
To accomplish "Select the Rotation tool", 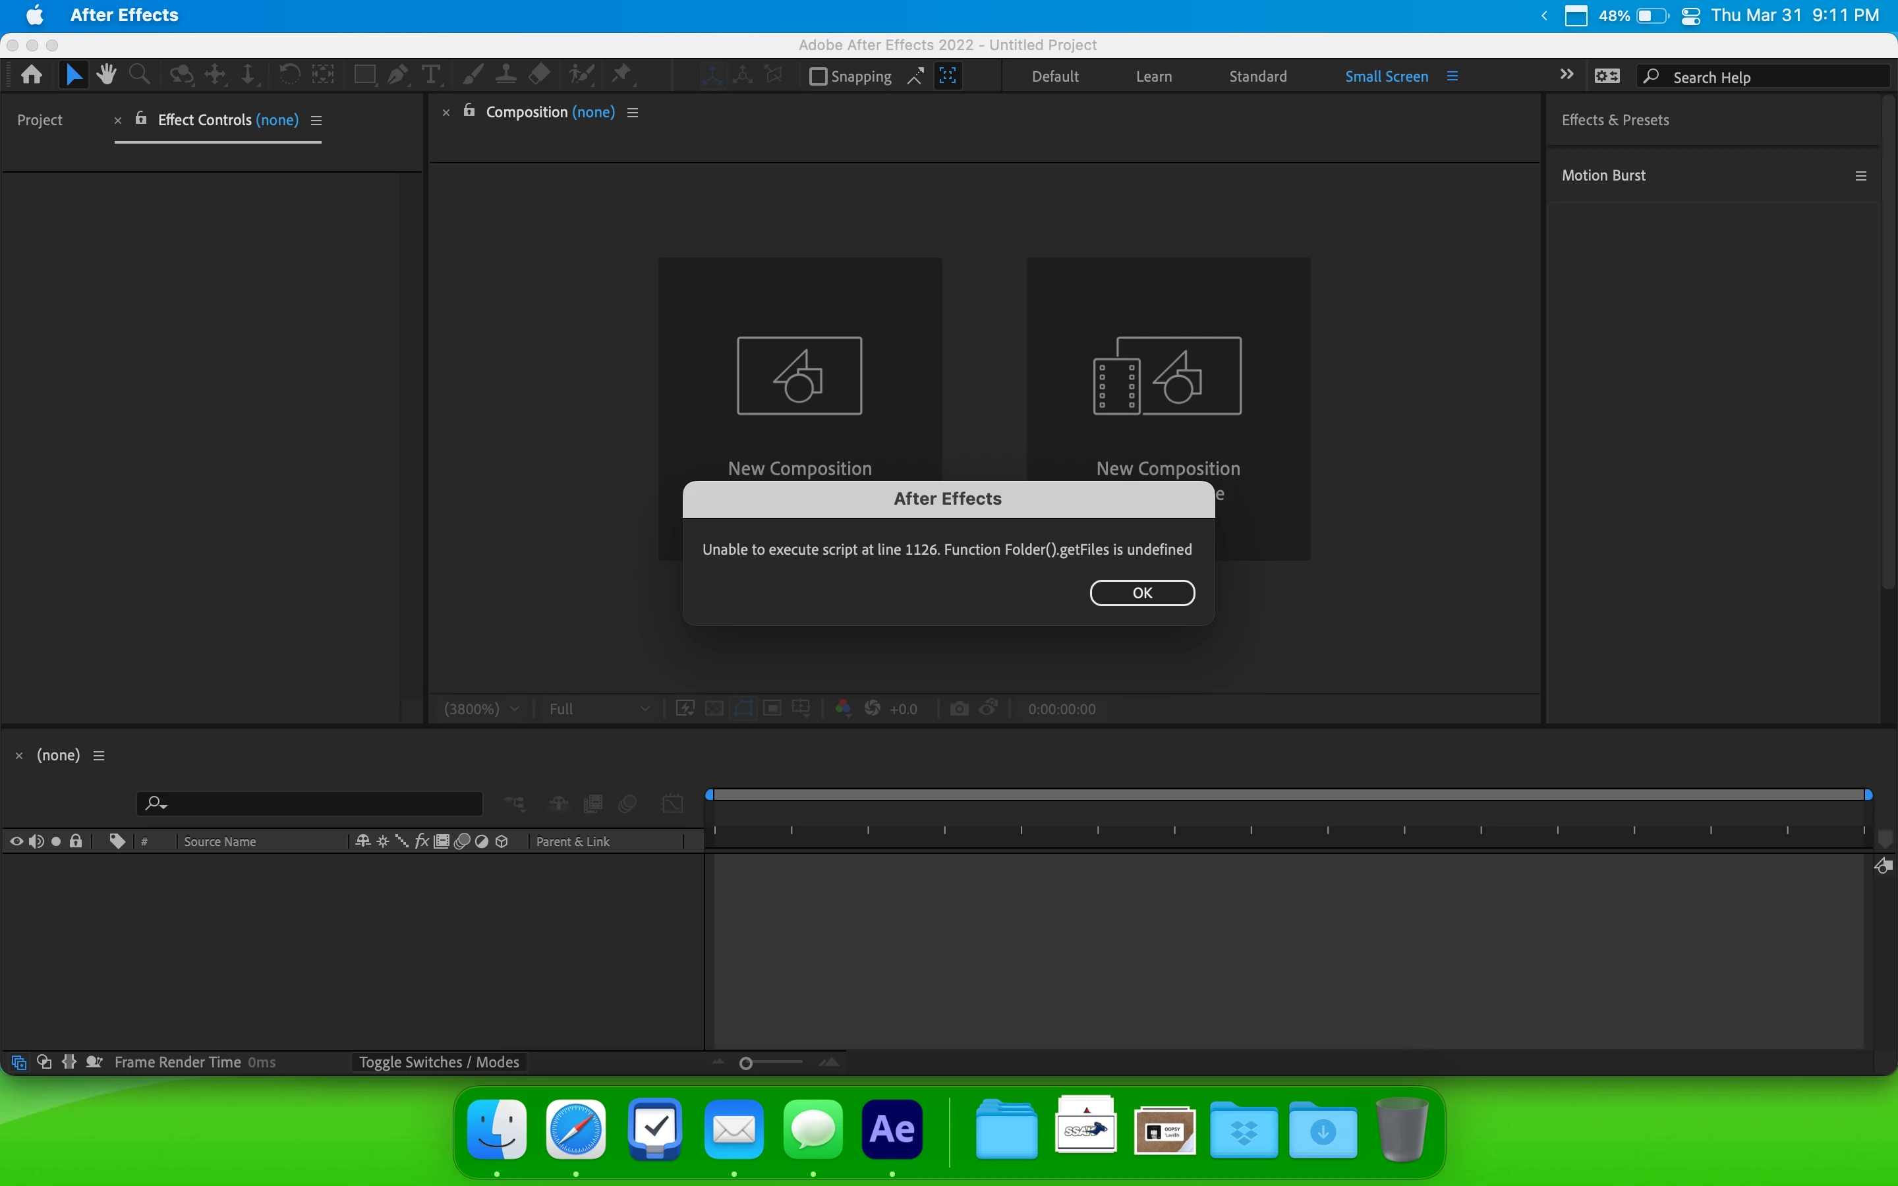I will (x=289, y=75).
